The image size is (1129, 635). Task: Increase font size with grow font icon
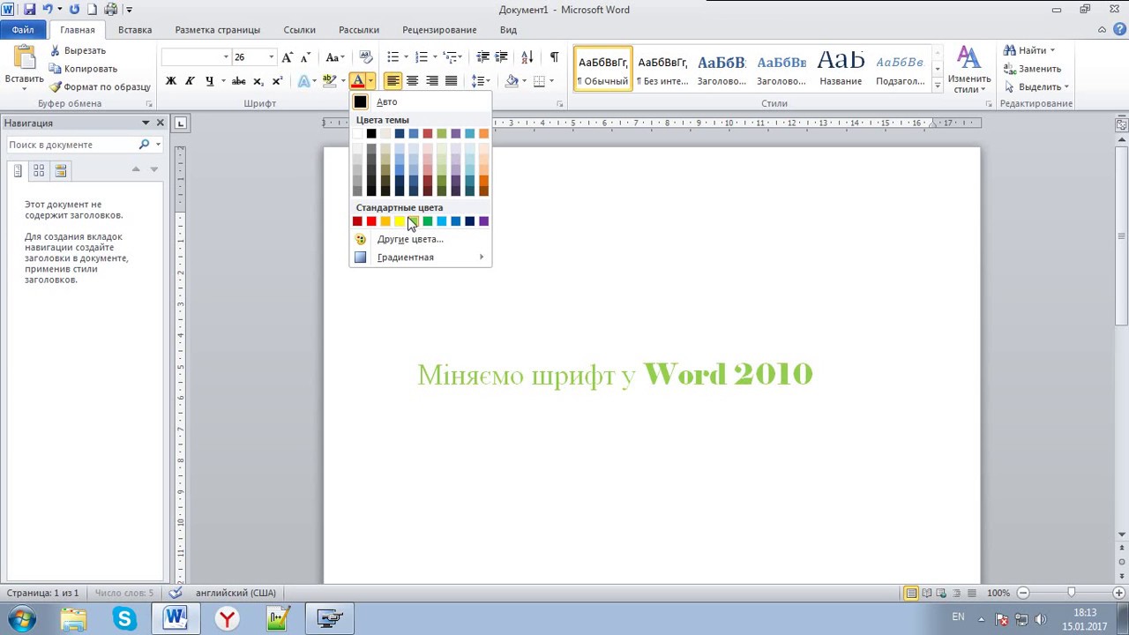(x=288, y=57)
